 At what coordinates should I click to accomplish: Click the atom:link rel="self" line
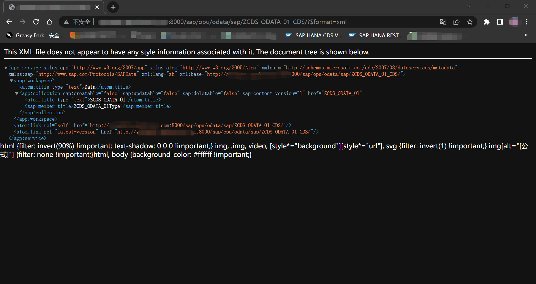(x=153, y=125)
